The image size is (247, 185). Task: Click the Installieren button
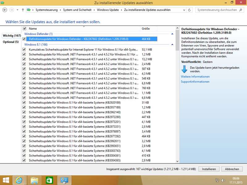[209, 169]
